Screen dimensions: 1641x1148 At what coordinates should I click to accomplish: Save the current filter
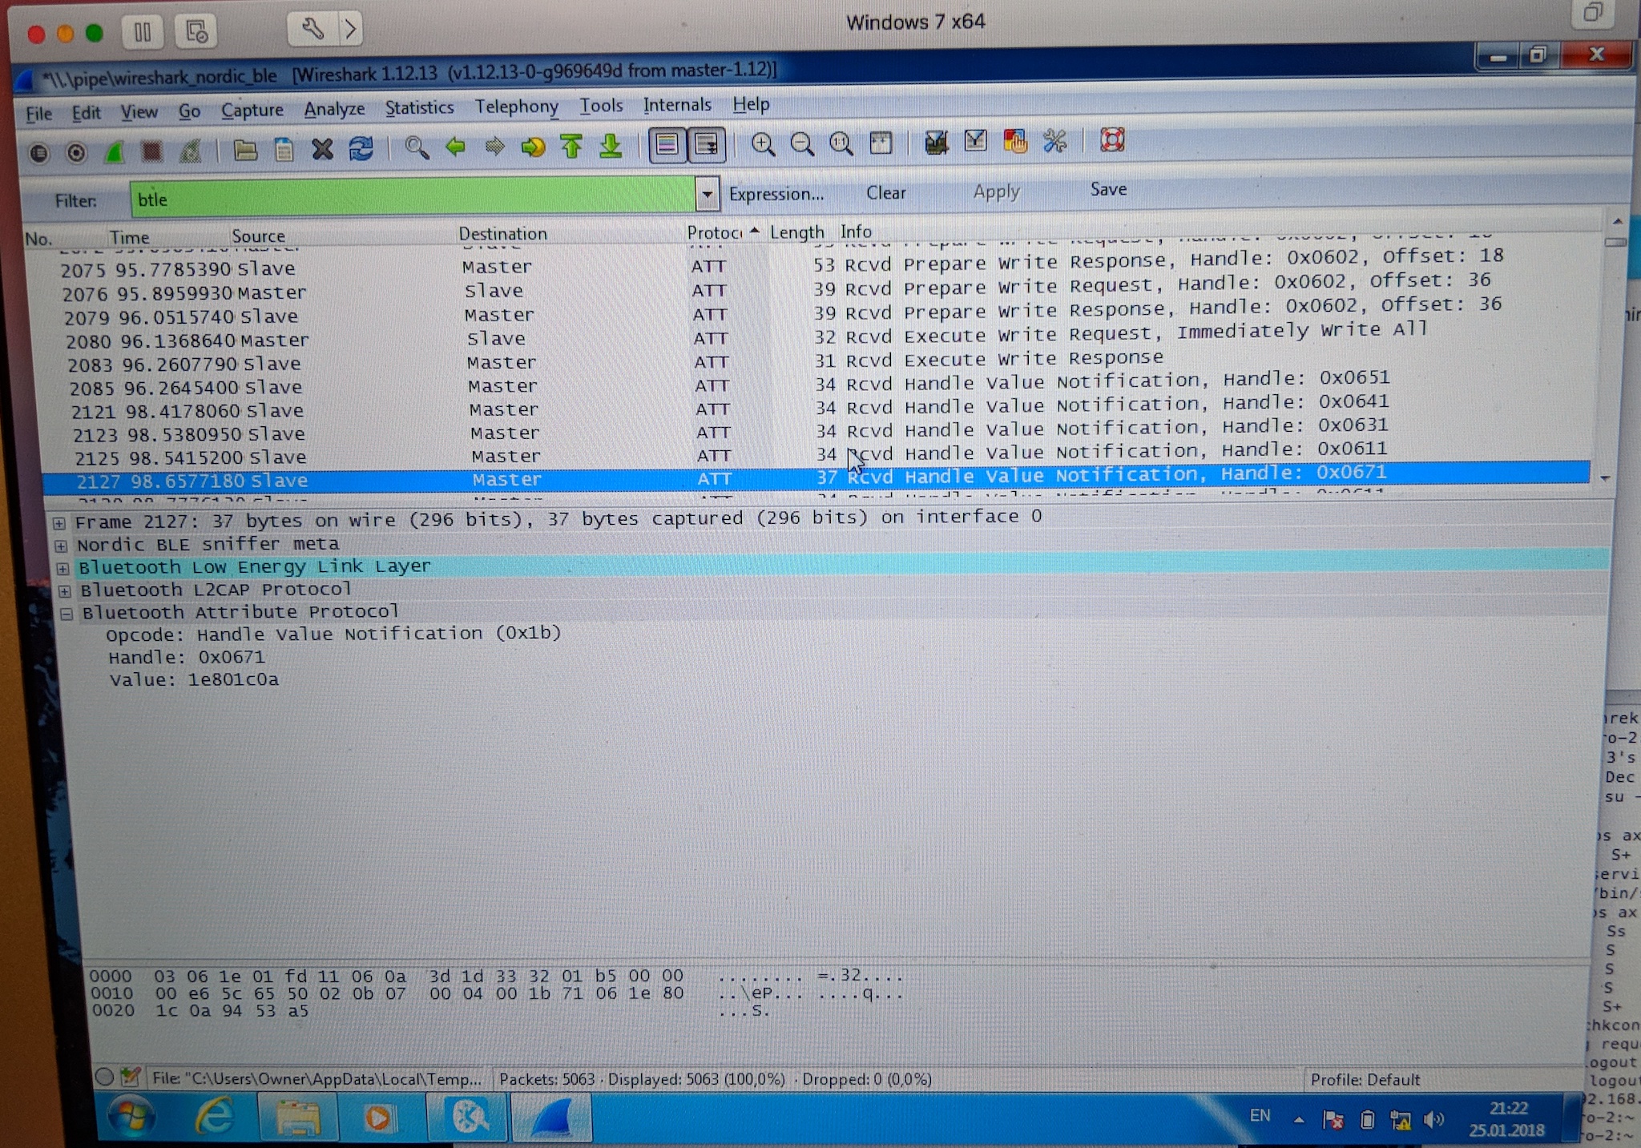pos(1108,189)
